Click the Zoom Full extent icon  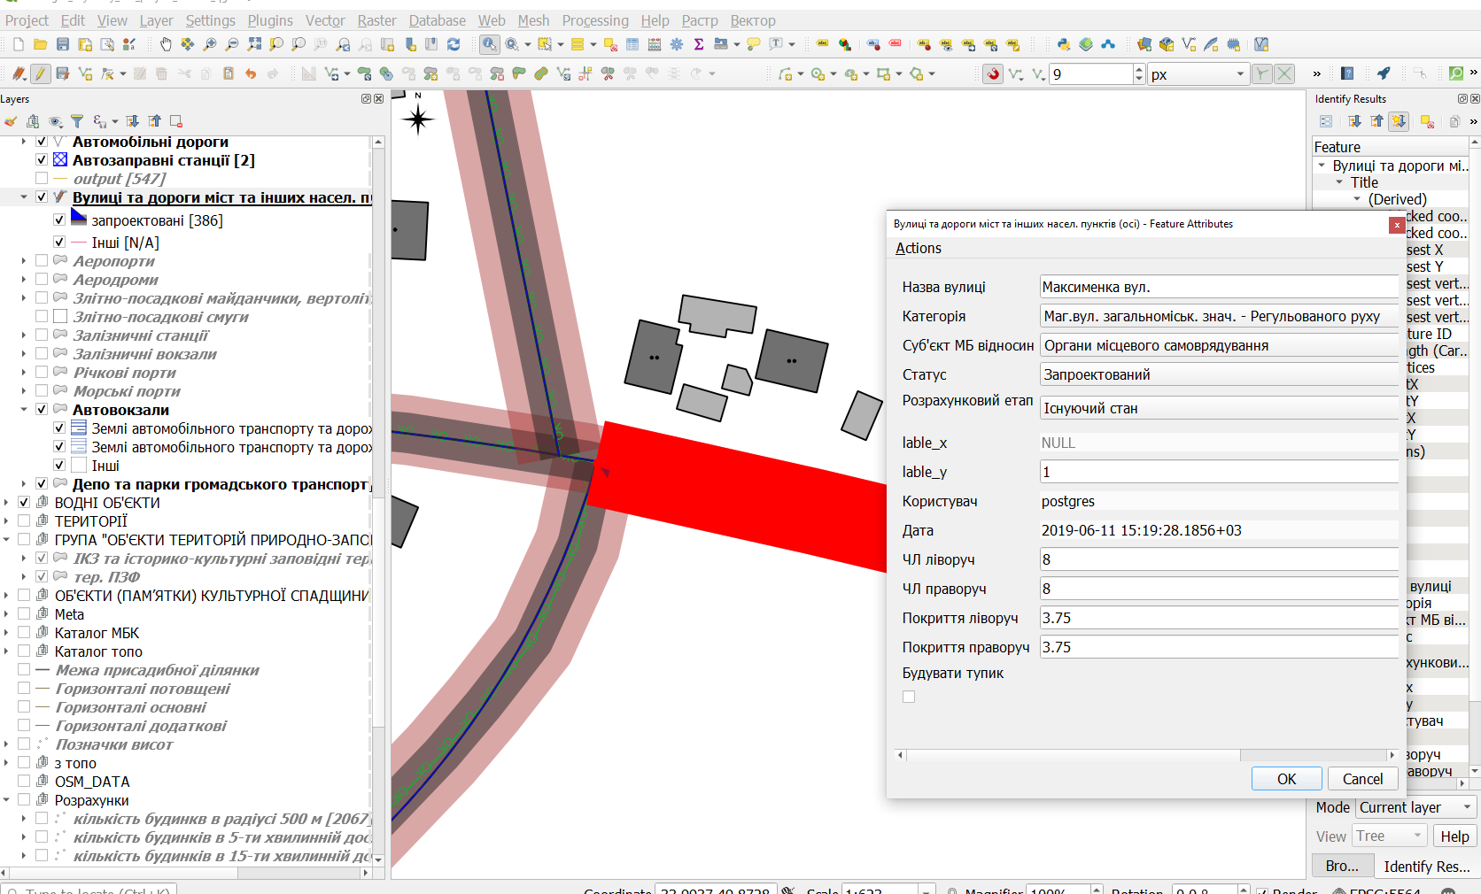tap(254, 44)
